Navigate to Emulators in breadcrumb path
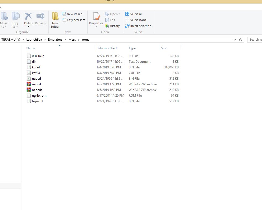Screen dimensions: 262x210 click(x=55, y=40)
